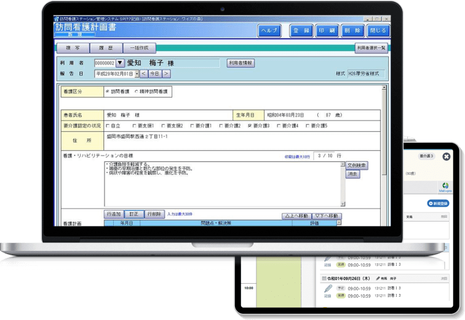This screenshot has height=320, width=465.
Task: Click the 閉じる close button
Action: pos(378,31)
